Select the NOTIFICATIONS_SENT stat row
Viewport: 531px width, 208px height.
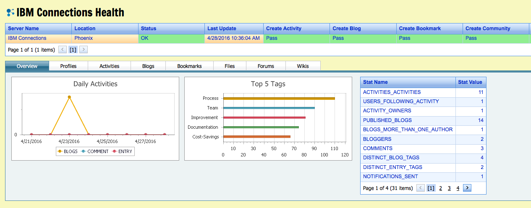pyautogui.click(x=423, y=177)
